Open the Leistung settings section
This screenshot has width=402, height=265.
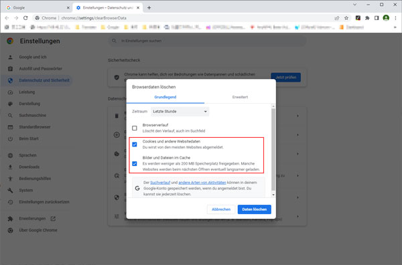click(27, 92)
